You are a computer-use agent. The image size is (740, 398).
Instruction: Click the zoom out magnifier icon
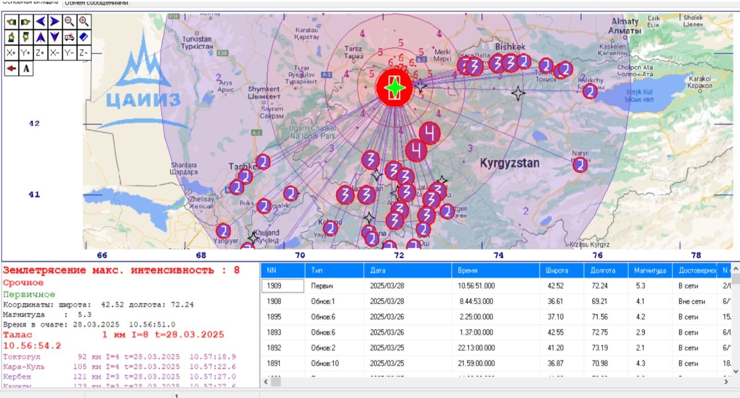69,21
